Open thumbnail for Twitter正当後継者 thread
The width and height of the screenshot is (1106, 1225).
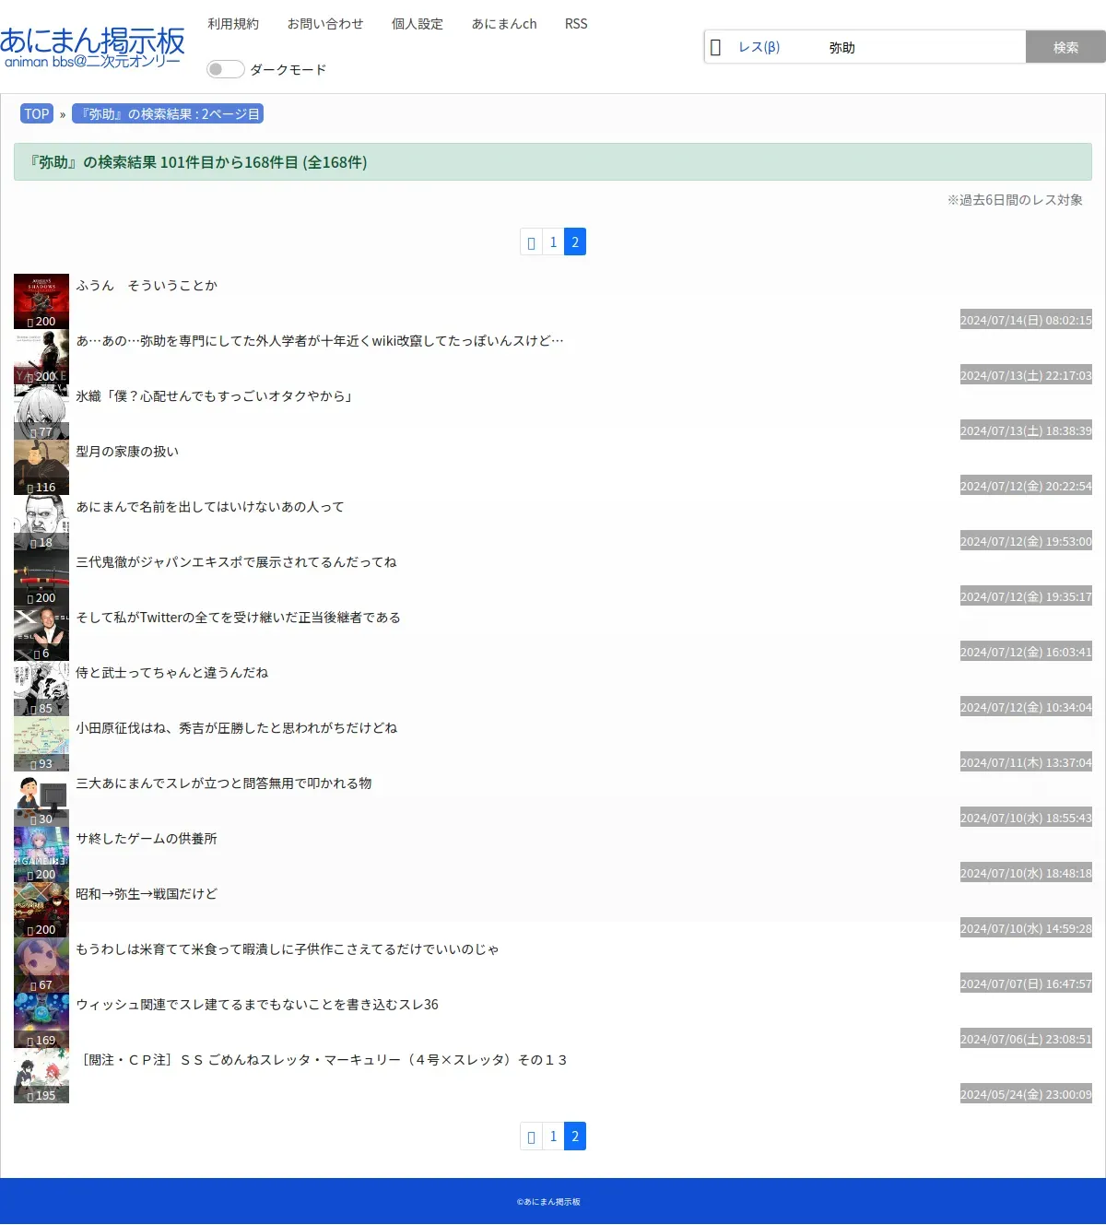click(41, 633)
